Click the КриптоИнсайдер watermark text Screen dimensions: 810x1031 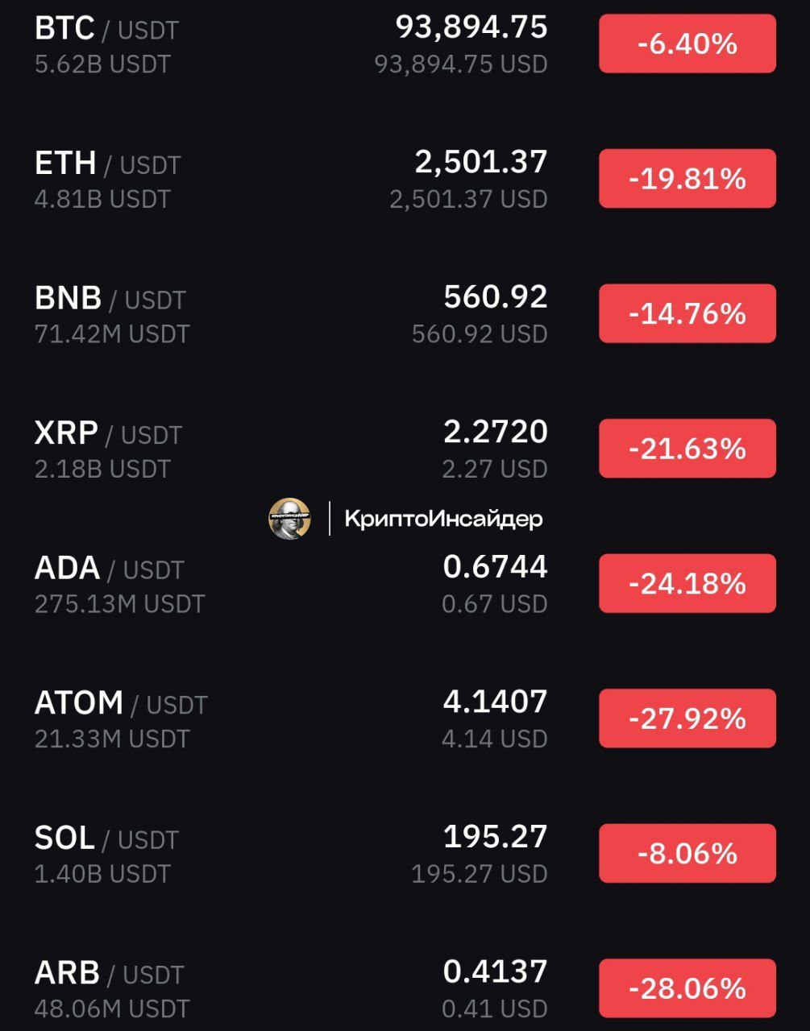443,519
